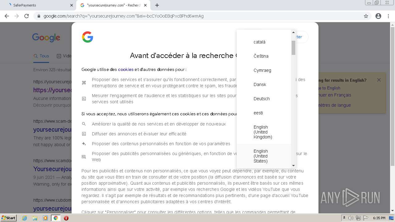This screenshot has width=395, height=222.
Task: Reload the current page
Action: tap(27, 16)
